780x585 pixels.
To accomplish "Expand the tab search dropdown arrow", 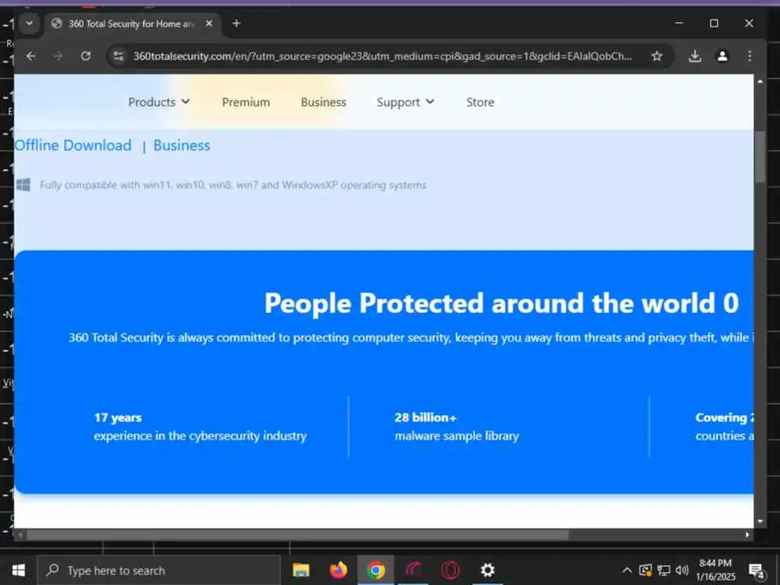I will (x=30, y=24).
